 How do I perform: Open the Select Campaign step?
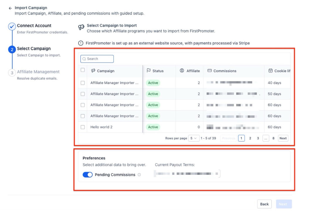click(x=34, y=49)
